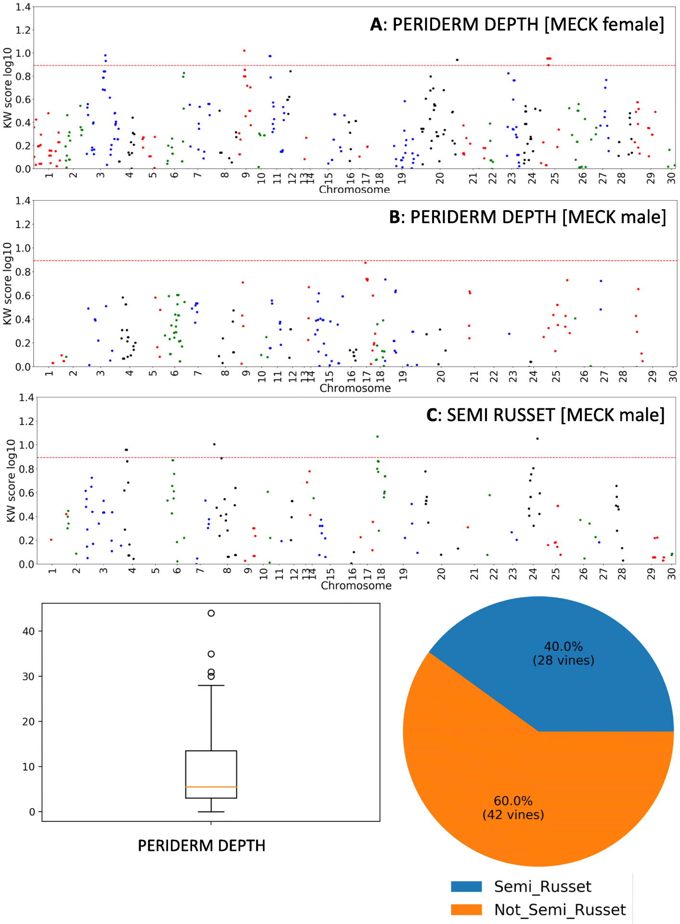Click 'KW score log10' y-axis label of panel B

click(7, 283)
